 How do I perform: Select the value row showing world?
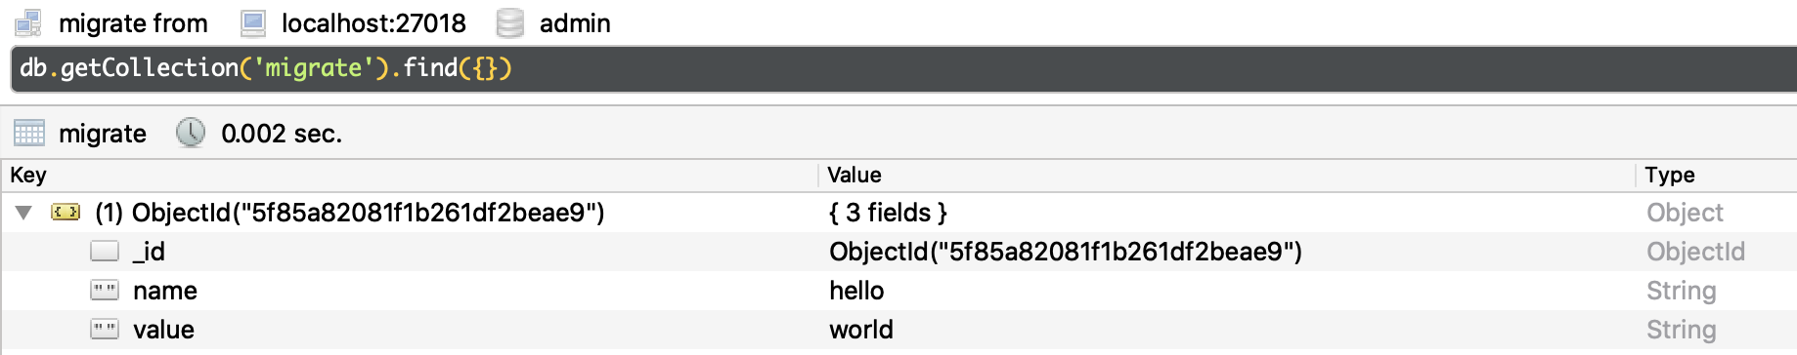coord(898,330)
